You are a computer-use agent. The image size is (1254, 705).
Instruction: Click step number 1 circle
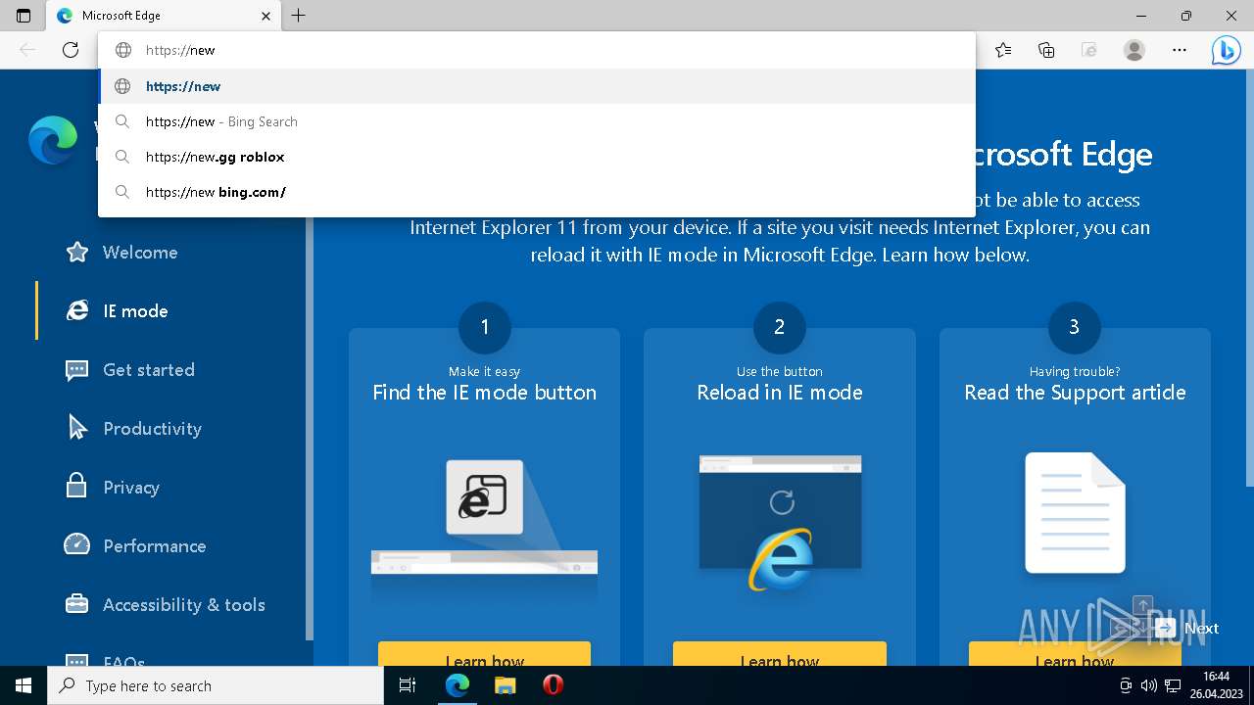(x=484, y=327)
